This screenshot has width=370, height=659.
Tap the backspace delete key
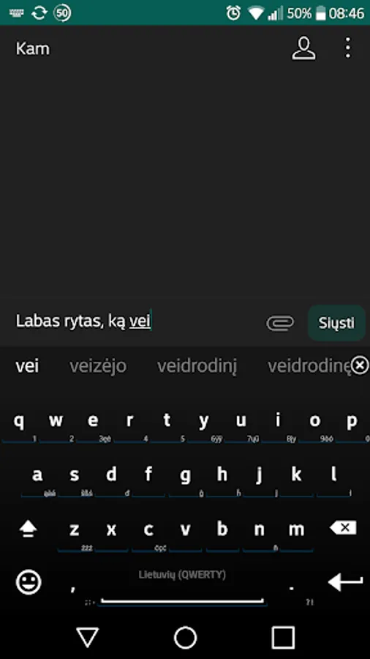point(343,528)
